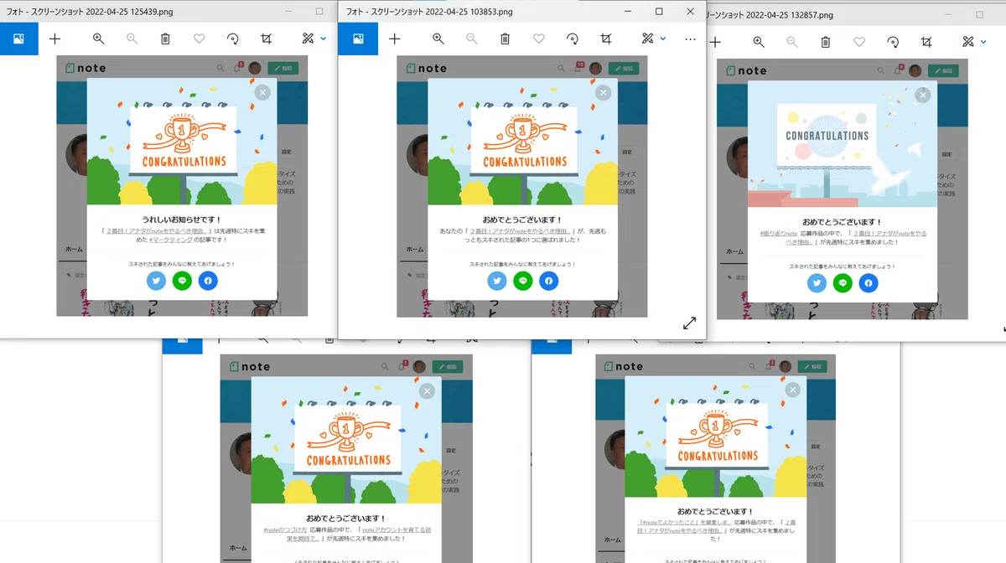The height and width of the screenshot is (563, 1006).
Task: Open the #振り返りnote link in 132857.png popup
Action: click(x=780, y=232)
